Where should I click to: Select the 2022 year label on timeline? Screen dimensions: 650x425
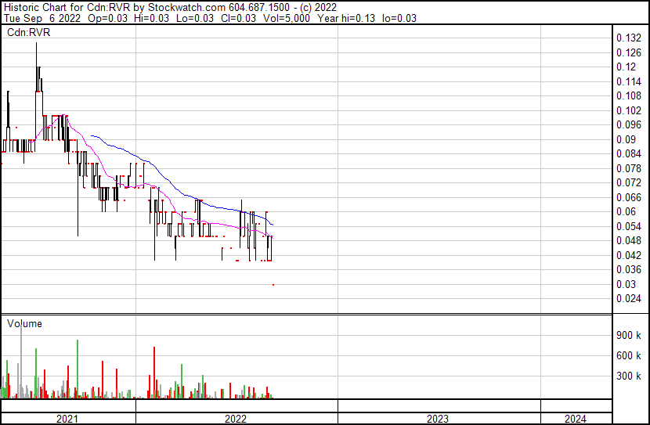pyautogui.click(x=236, y=419)
